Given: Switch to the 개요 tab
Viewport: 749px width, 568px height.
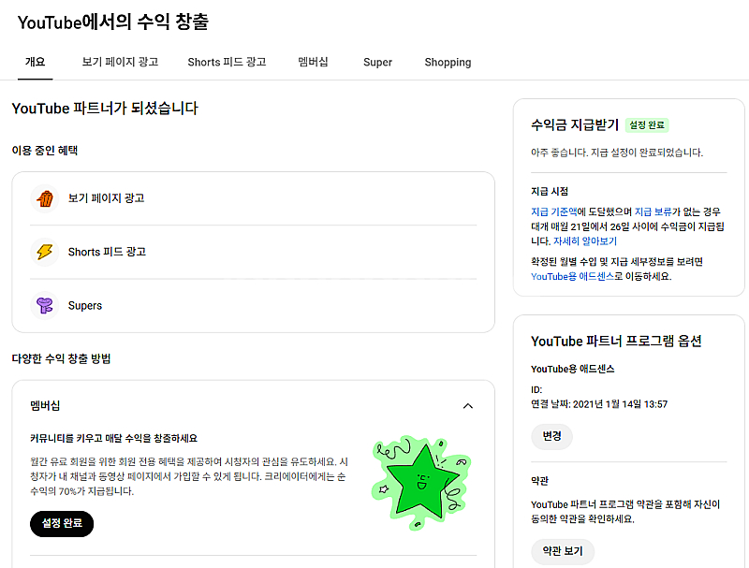Looking at the screenshot, I should [35, 62].
